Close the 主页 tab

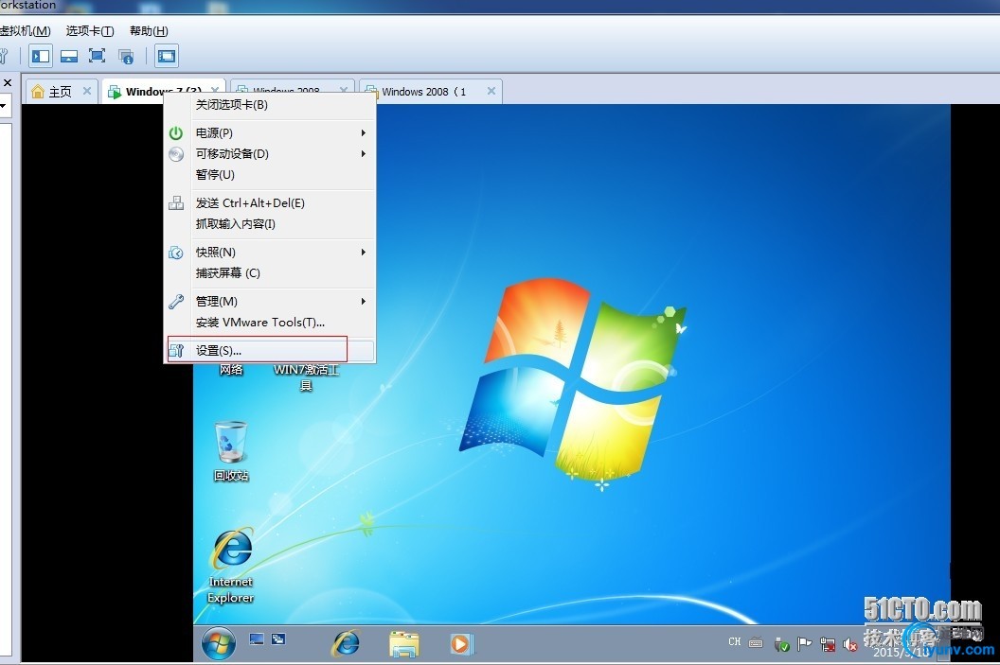point(87,91)
